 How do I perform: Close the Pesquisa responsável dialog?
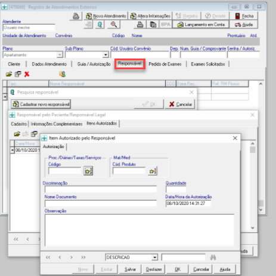coord(191,93)
